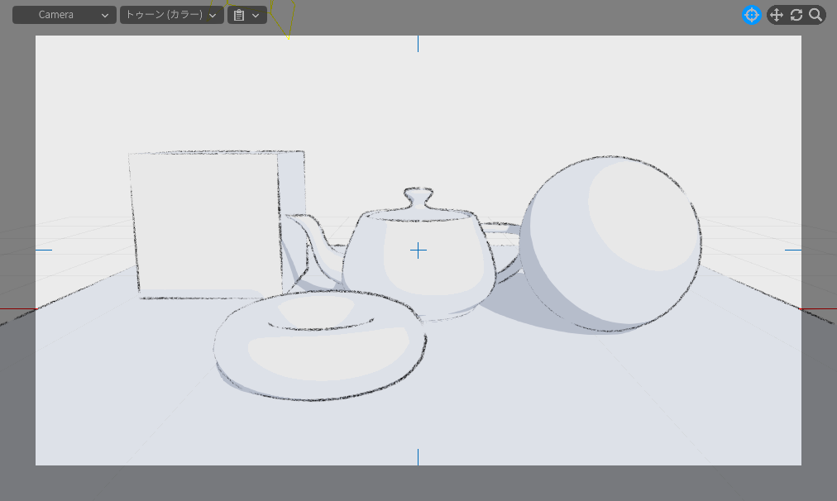Select the pan (move) view tool
837x501 pixels.
coord(776,15)
